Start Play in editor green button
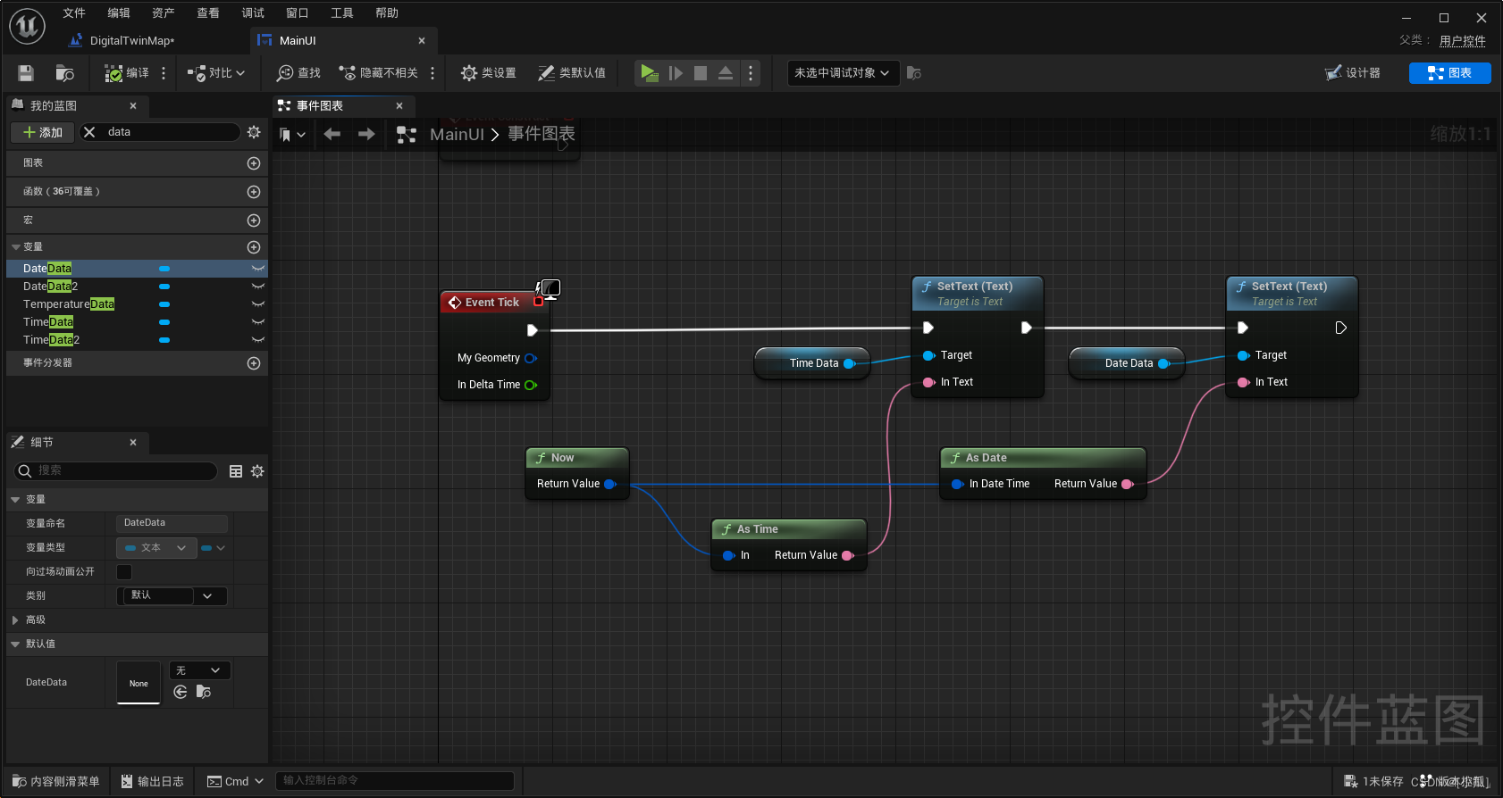This screenshot has width=1503, height=798. [650, 73]
